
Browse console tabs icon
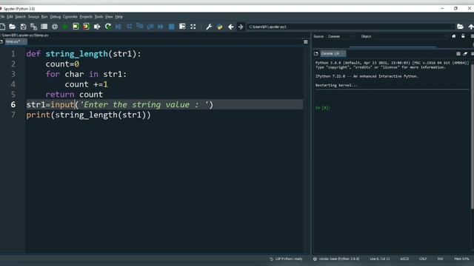pos(316,54)
